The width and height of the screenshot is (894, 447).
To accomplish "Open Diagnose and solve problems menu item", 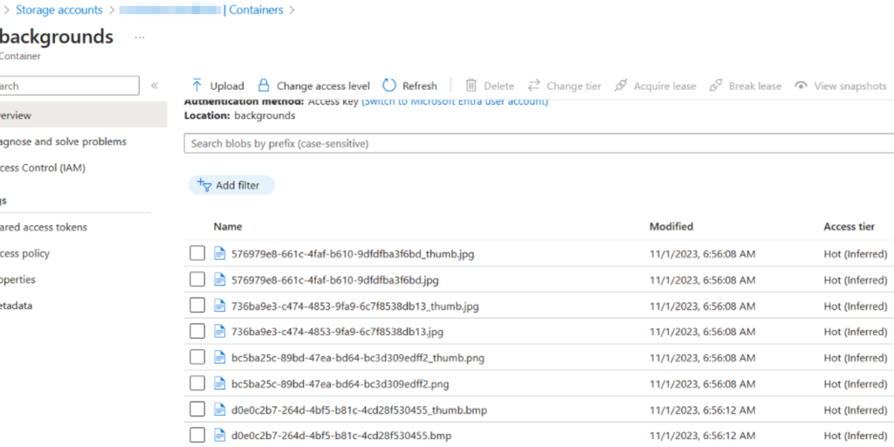I will point(63,141).
